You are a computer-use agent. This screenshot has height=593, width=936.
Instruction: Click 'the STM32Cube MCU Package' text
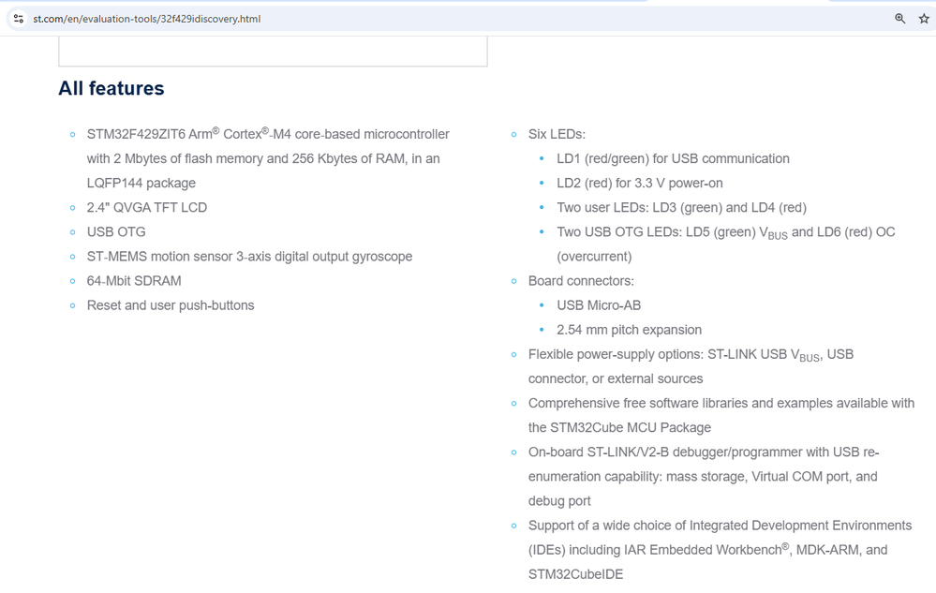(x=619, y=428)
